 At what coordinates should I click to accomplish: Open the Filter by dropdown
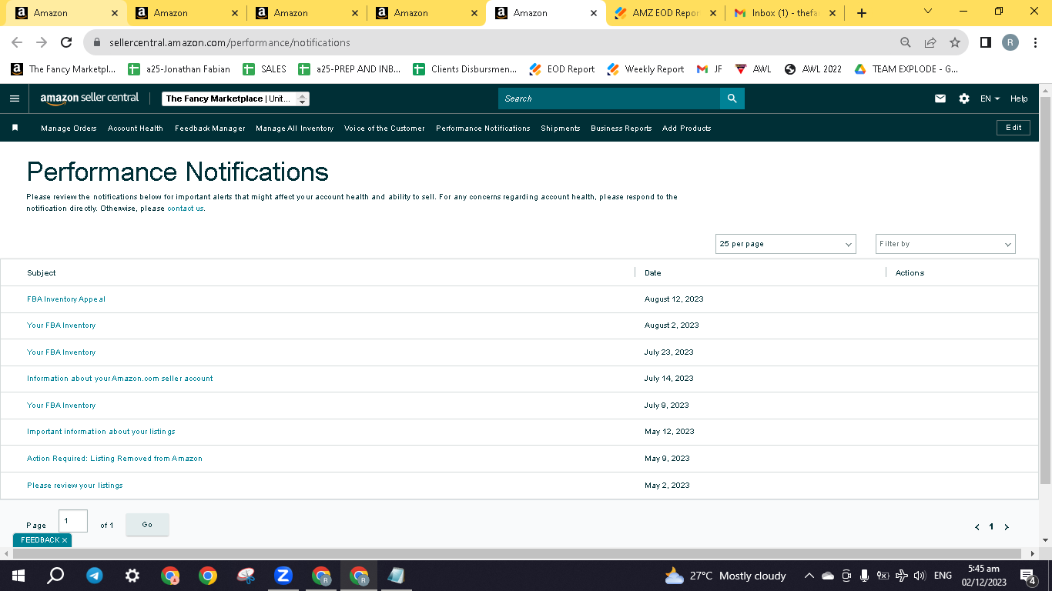click(x=946, y=244)
